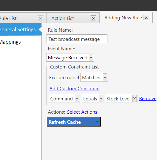Open the Execute rule if Matches dropdown
Viewport: 157px width, 160px height.
pyautogui.click(x=94, y=77)
